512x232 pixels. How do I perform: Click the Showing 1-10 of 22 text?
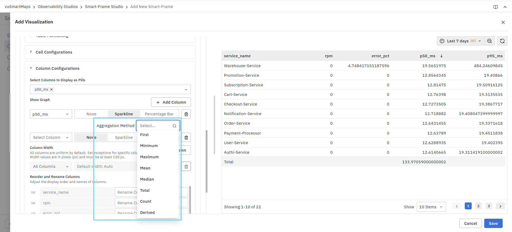pos(242,207)
